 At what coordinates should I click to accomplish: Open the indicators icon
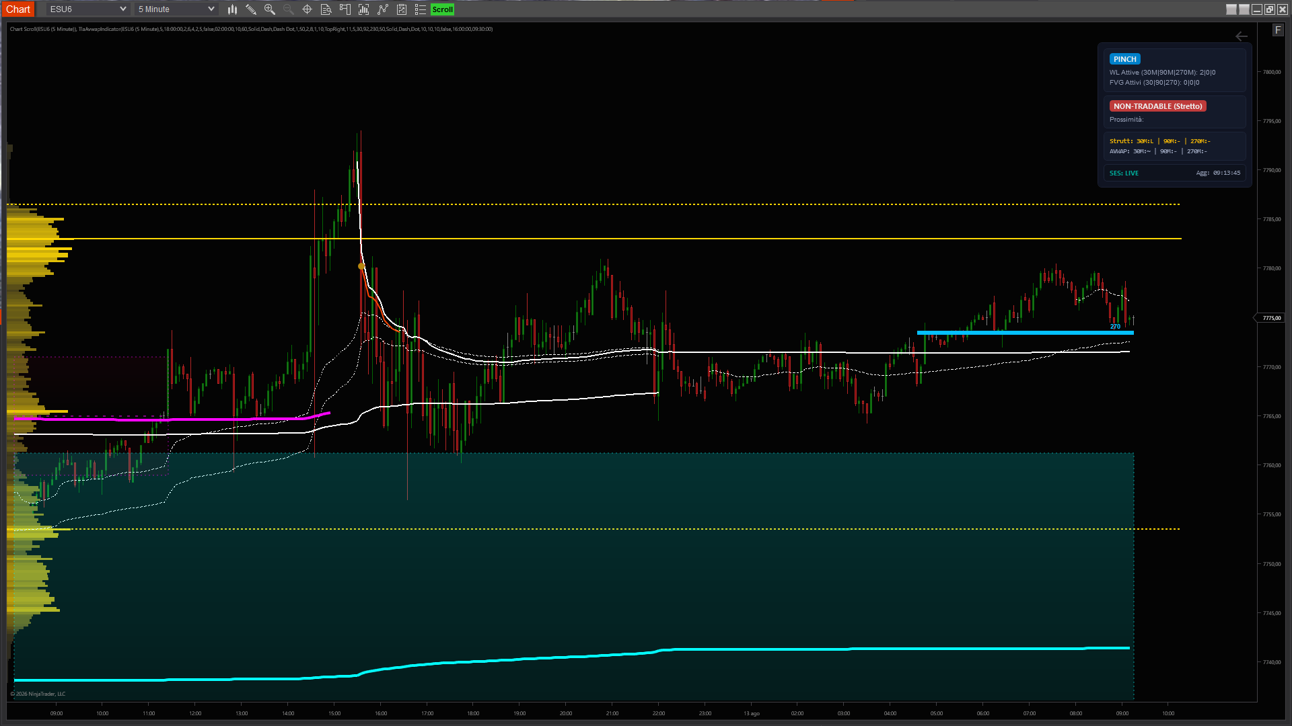pyautogui.click(x=364, y=9)
